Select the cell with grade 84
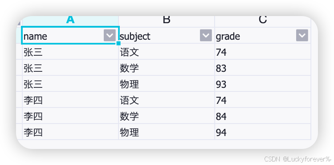 263,116
